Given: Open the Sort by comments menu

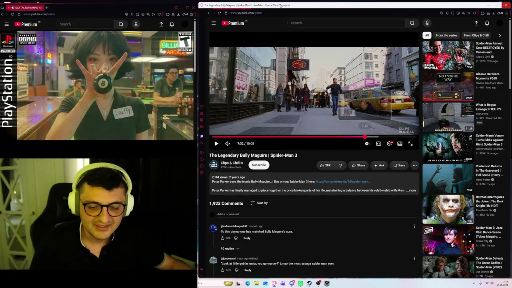Looking at the screenshot, I should 259,203.
